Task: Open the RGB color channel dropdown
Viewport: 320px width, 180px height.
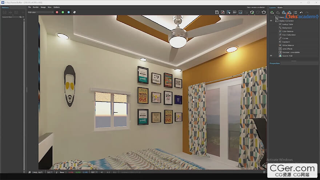Action: [x=40, y=12]
